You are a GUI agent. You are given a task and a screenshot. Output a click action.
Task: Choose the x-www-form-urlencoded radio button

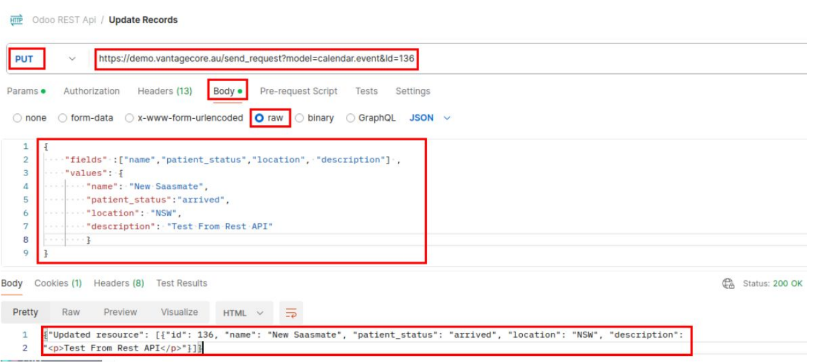point(129,118)
